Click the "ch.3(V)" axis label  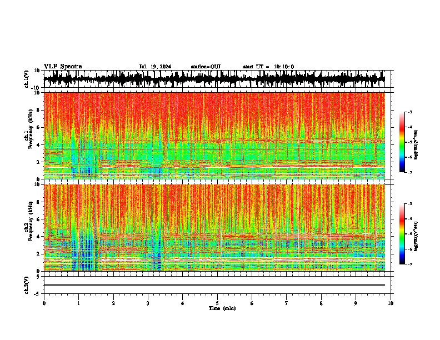(26, 285)
